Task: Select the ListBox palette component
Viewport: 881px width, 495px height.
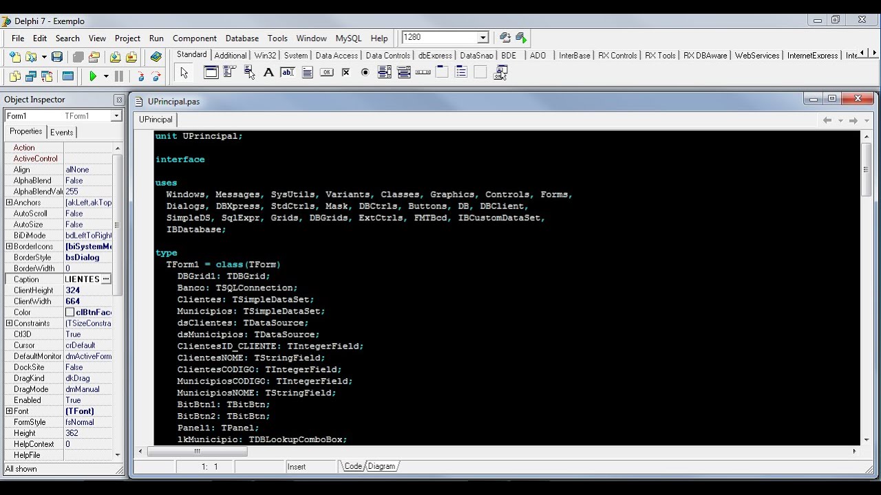Action: tap(384, 72)
